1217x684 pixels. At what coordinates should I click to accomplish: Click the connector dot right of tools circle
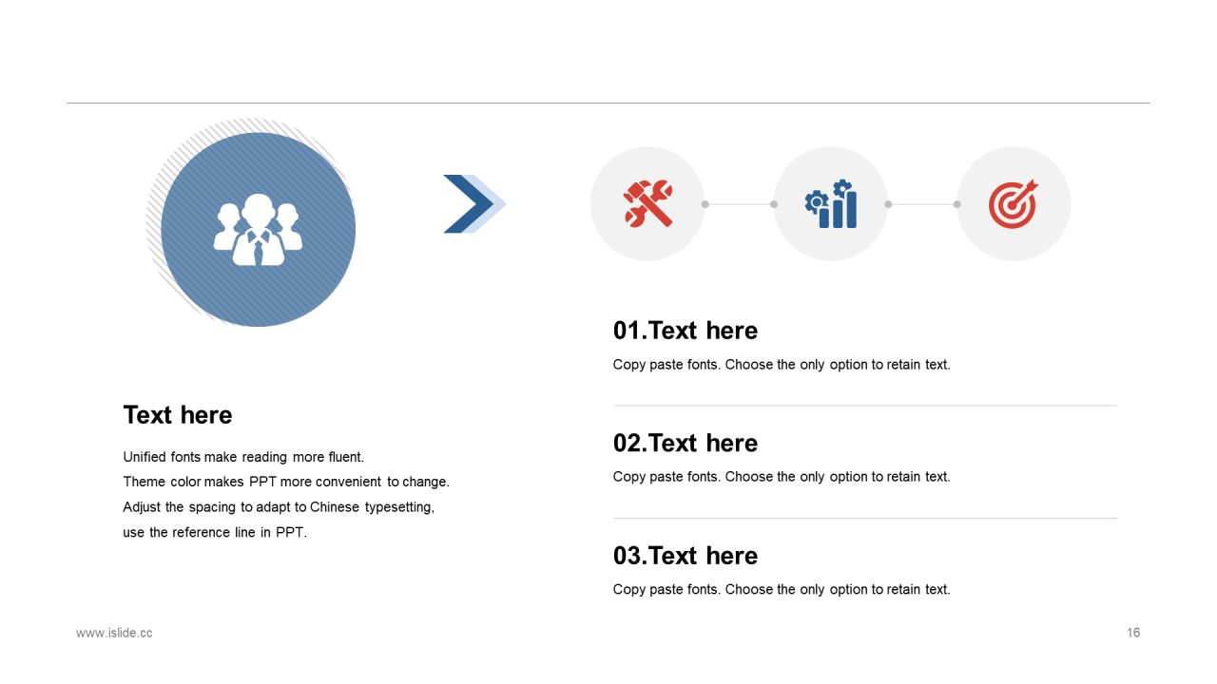pyautogui.click(x=705, y=204)
